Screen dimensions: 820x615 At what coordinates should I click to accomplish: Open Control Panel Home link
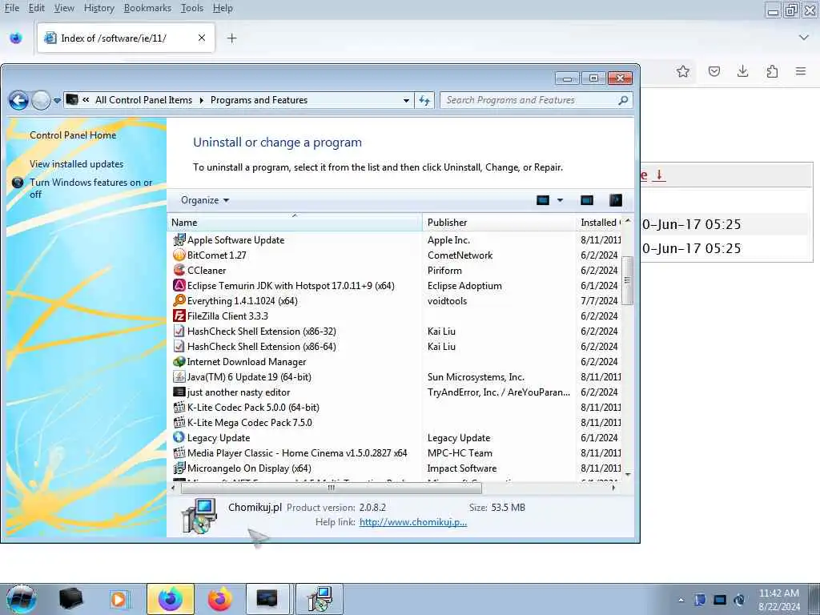73,135
